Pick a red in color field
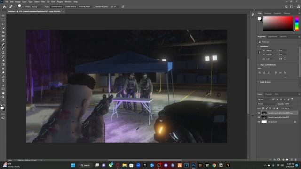The height and width of the screenshot is (169, 301). coord(278,23)
